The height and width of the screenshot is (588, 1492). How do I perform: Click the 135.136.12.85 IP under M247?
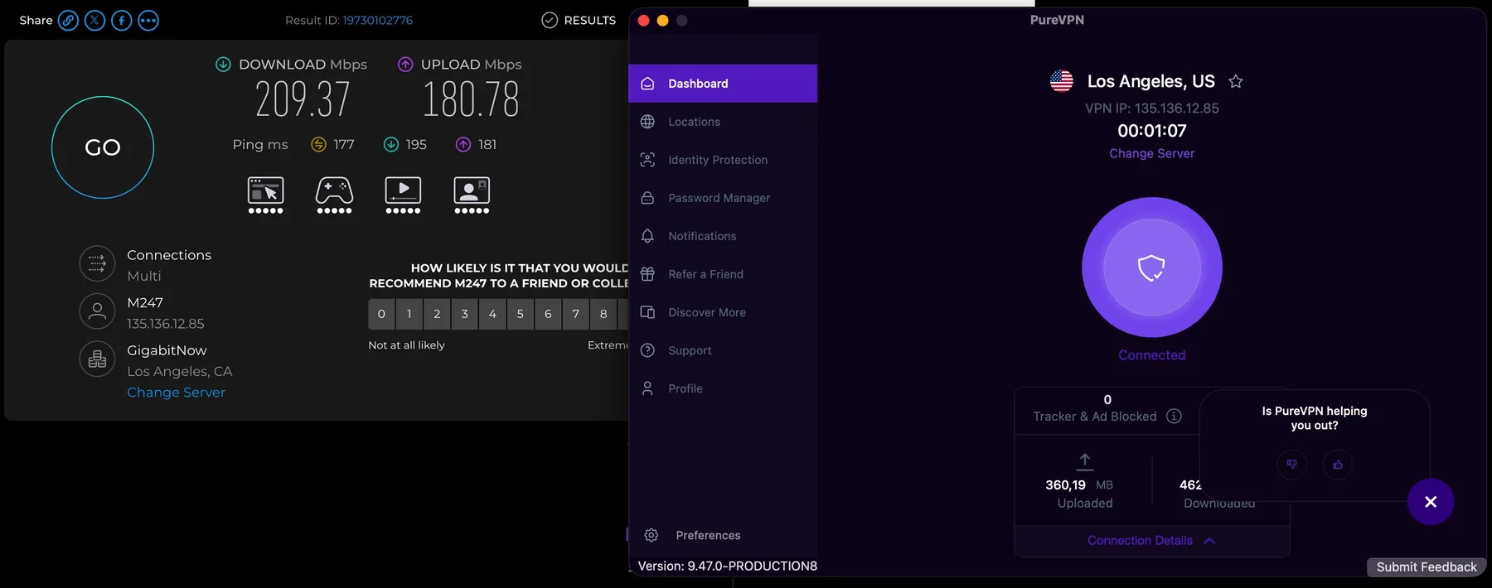coord(166,324)
